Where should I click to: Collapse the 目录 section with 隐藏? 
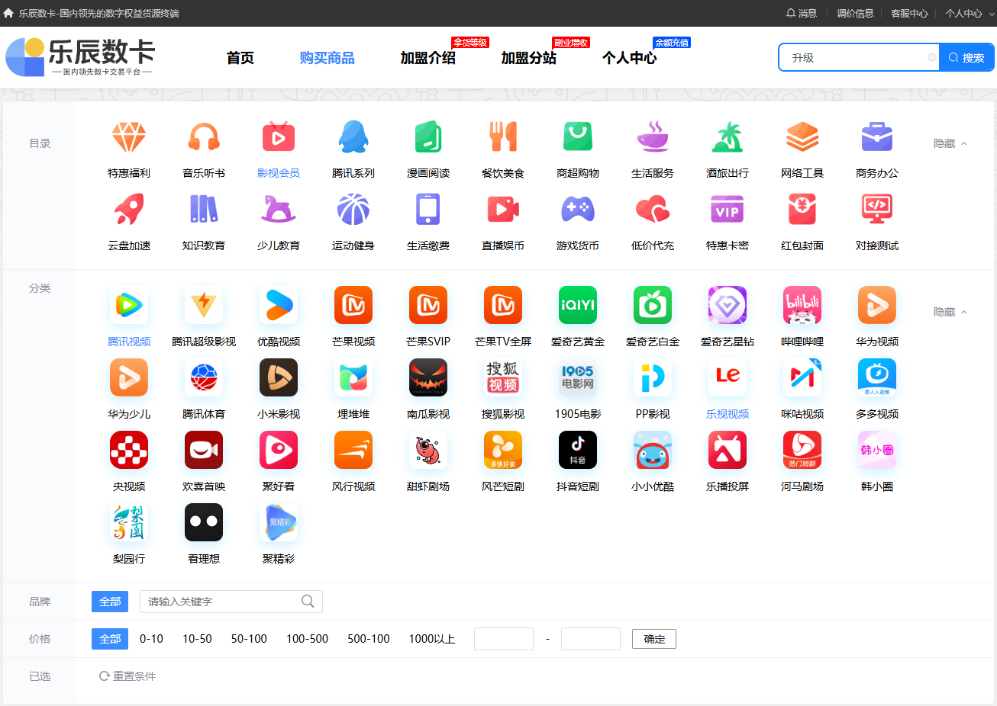coord(950,143)
